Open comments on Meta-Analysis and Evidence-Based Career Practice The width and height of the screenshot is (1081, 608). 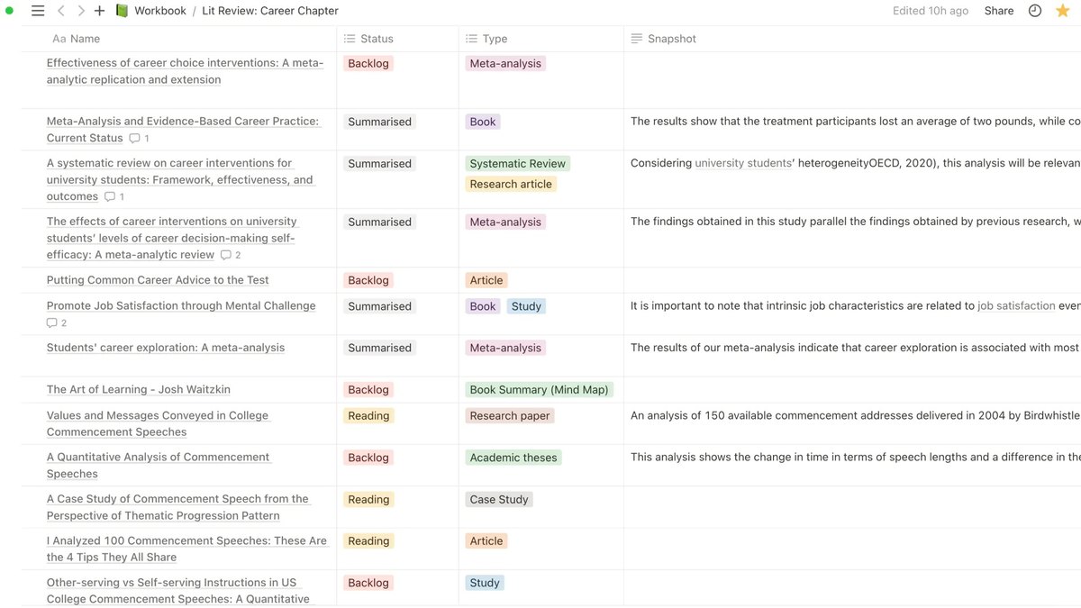[140, 138]
